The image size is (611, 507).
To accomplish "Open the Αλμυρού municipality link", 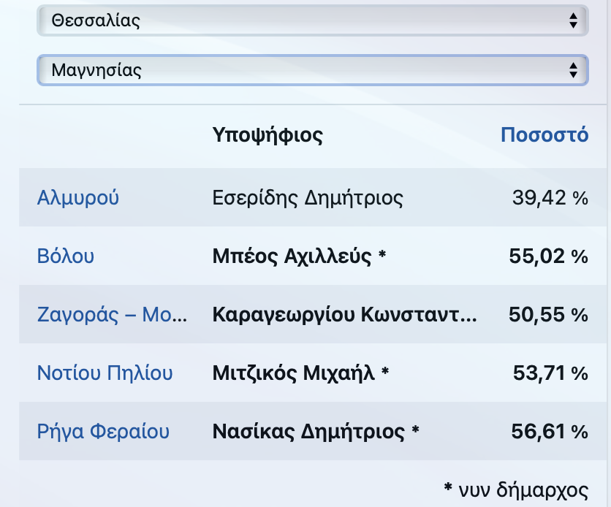I will pyautogui.click(x=78, y=198).
